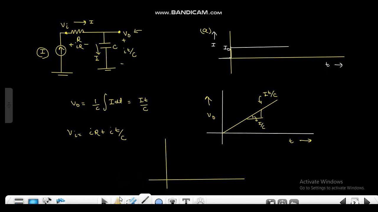Open the wrench and hammer tools icon
Viewport: 378px width, 212px height.
(47, 201)
